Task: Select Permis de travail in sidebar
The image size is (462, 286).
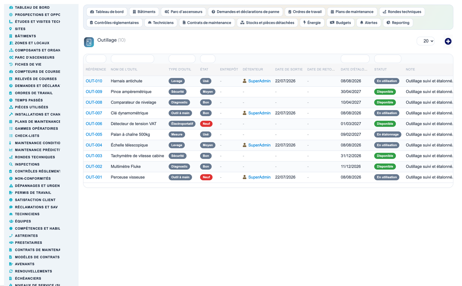Action: point(33,193)
